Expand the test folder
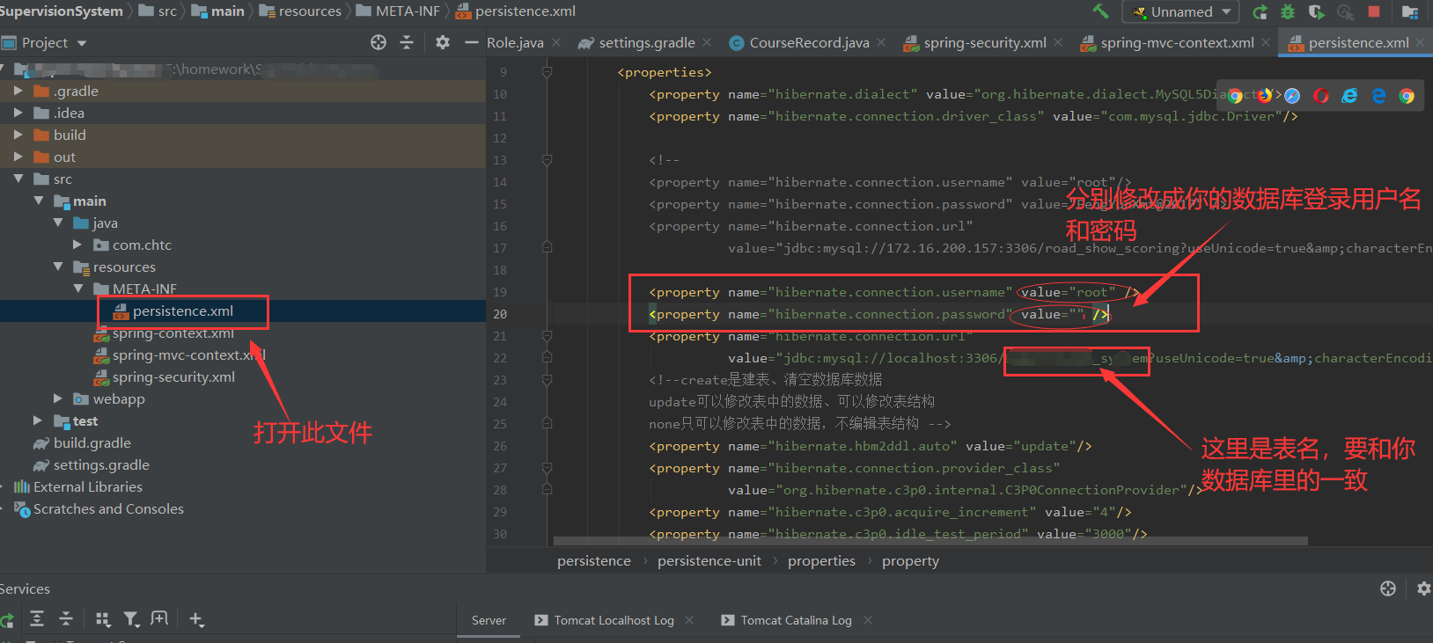This screenshot has height=643, width=1433. (38, 420)
